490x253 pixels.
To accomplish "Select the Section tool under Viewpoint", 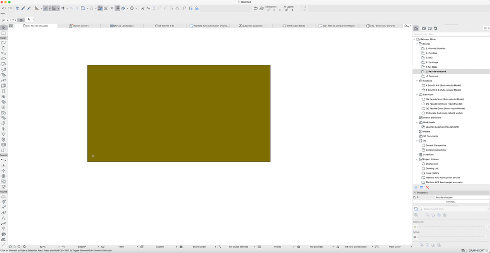I will [3, 160].
